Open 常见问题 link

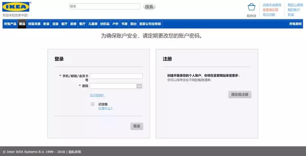pos(269,15)
